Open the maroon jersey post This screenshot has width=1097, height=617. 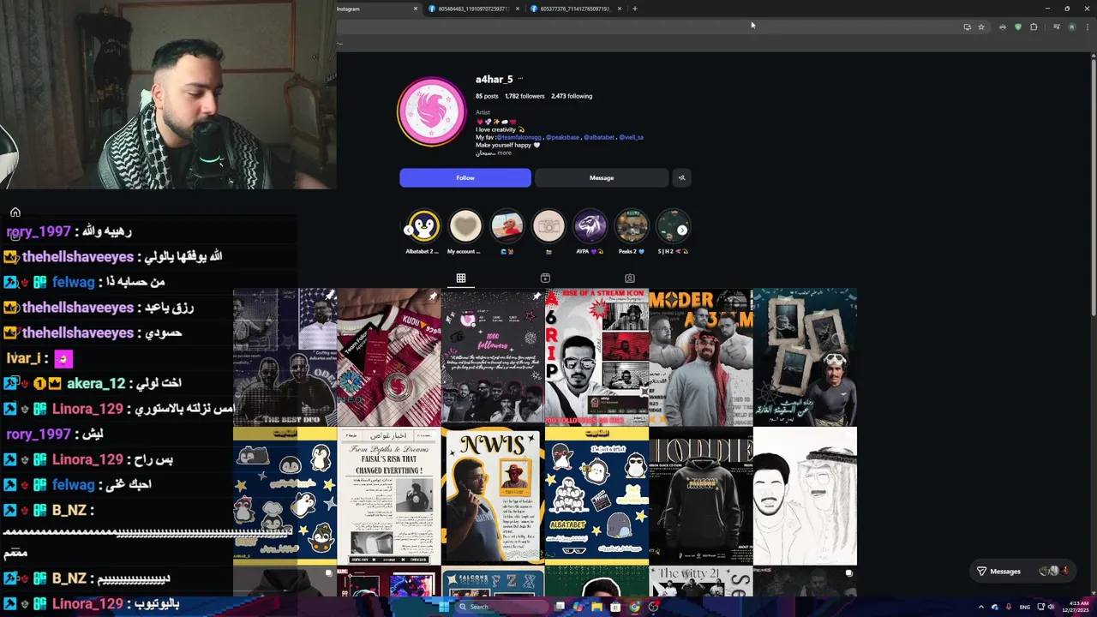click(389, 357)
